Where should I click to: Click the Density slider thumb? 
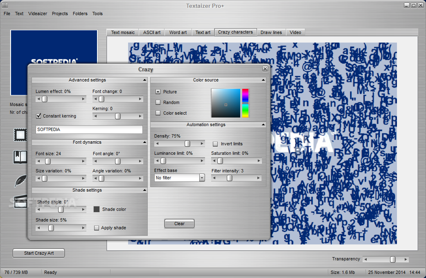click(187, 143)
